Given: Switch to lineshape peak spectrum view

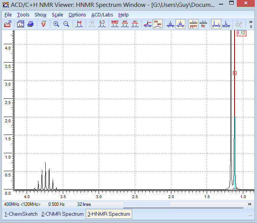Looking at the screenshot, I should pos(180,24).
